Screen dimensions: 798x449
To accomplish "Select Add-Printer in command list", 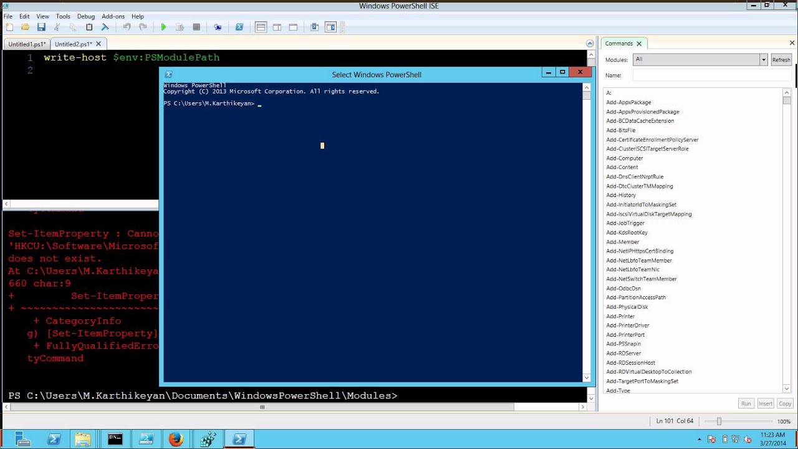I will 620,316.
